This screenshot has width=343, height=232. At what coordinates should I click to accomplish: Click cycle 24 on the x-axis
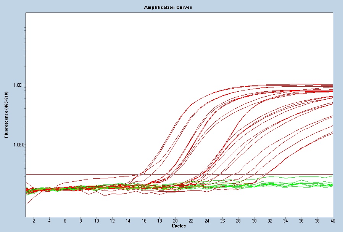[207, 221]
